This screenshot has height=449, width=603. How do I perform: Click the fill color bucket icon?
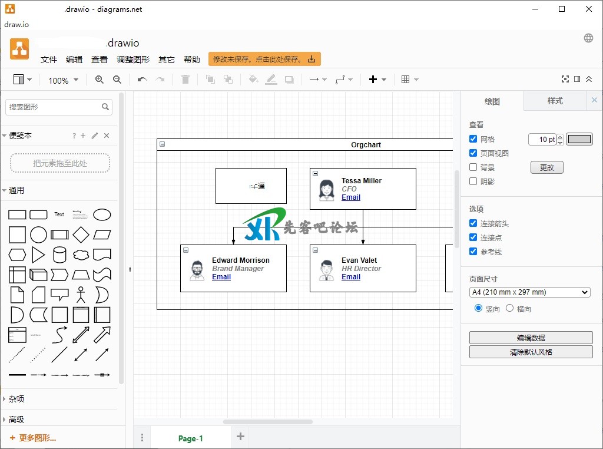coord(253,80)
